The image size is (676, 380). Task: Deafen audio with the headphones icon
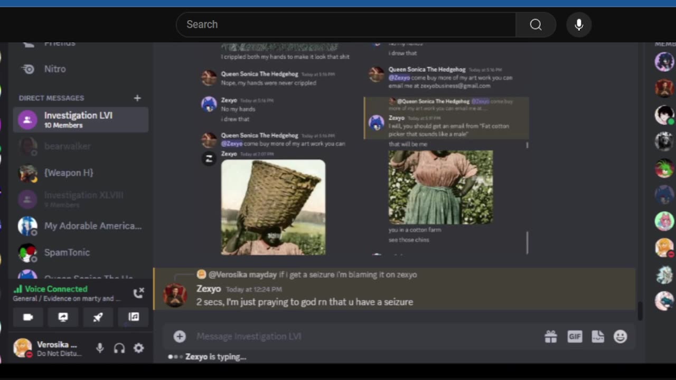coord(119,348)
